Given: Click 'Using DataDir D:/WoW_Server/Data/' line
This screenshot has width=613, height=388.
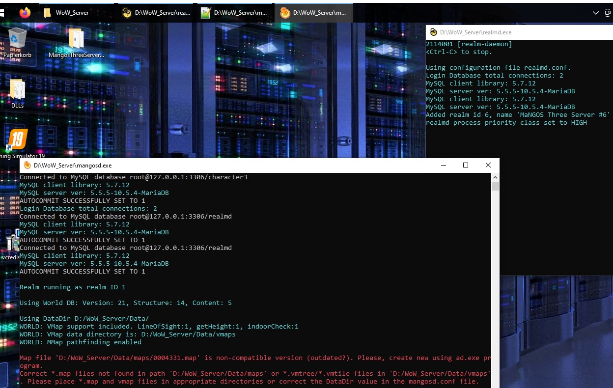Looking at the screenshot, I should point(84,319).
